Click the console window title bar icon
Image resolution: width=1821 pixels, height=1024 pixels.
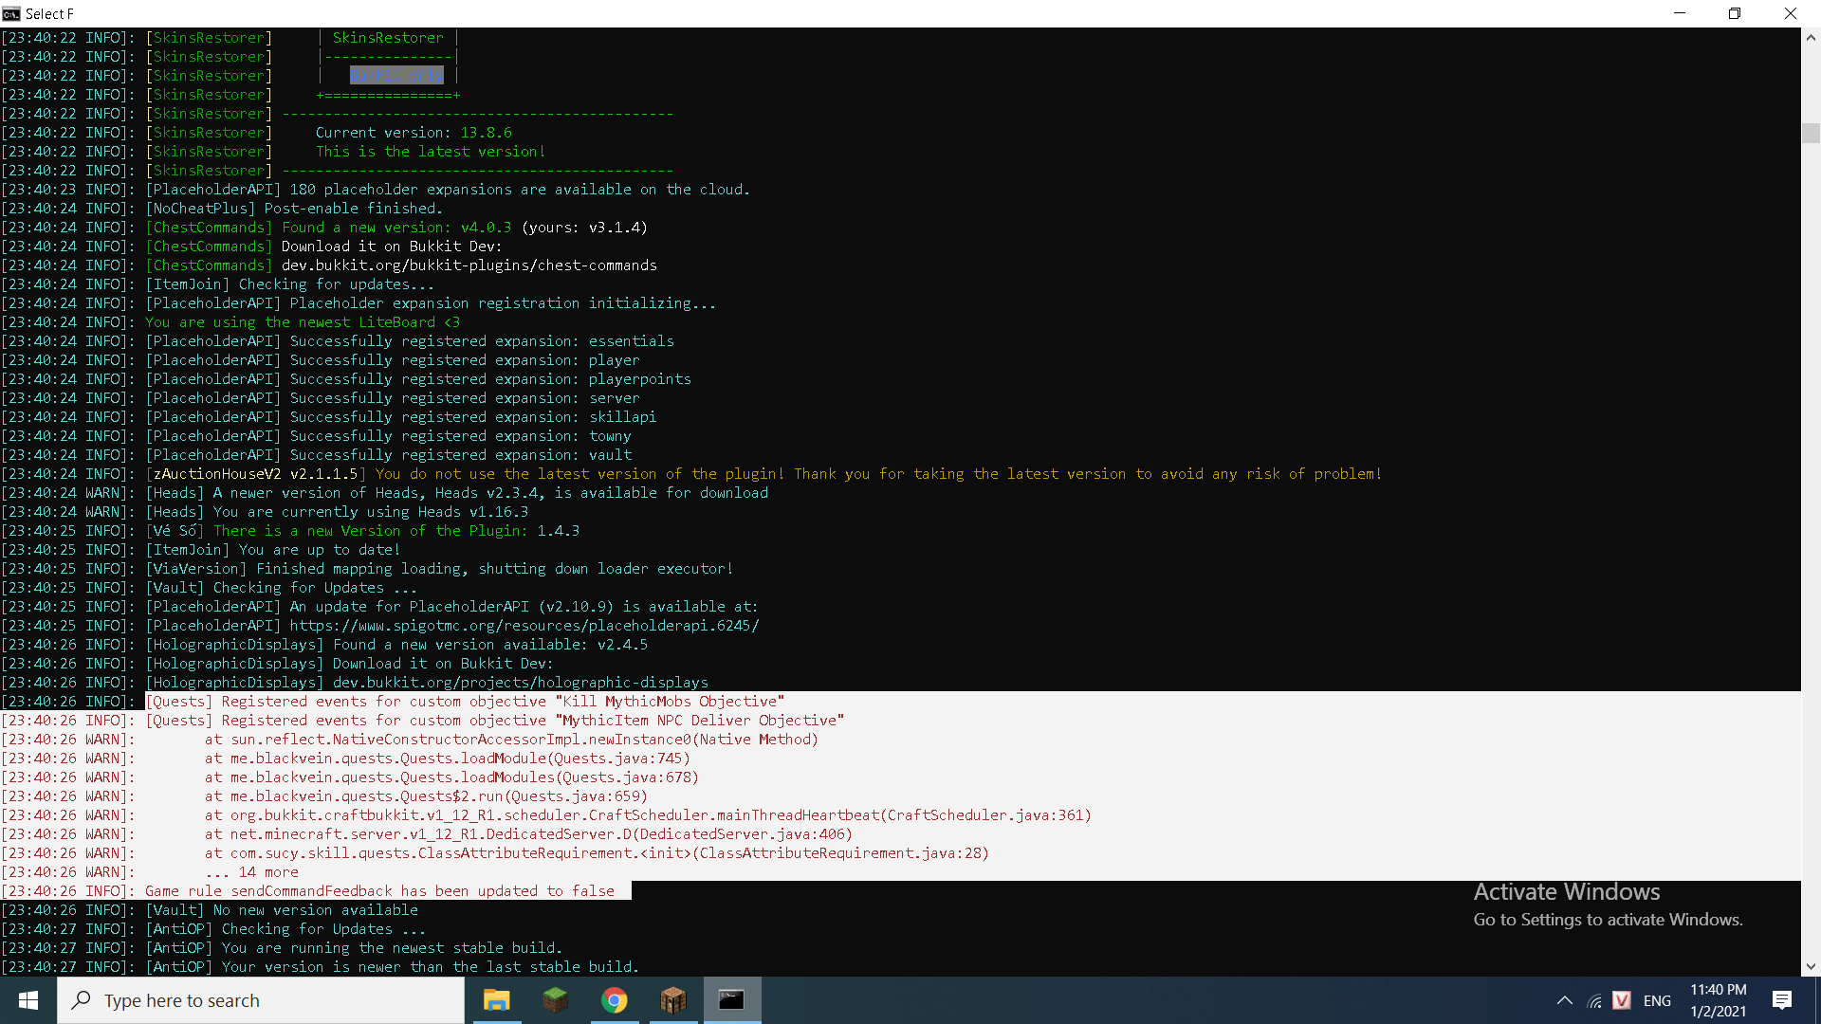click(11, 13)
